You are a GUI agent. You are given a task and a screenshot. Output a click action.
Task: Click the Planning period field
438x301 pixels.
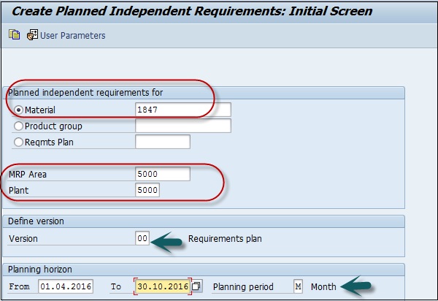click(298, 286)
